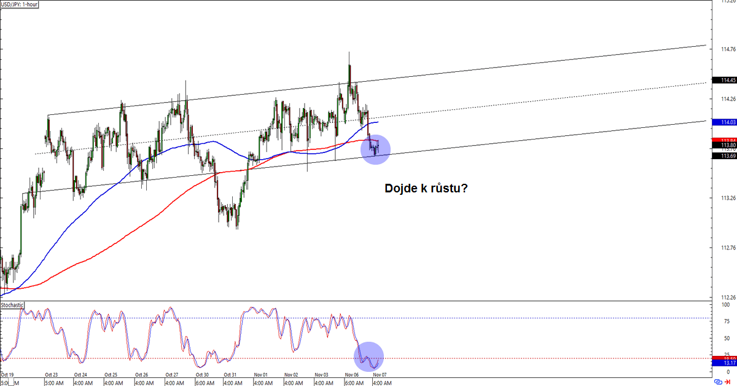Click the Nov 01 date label
The height and width of the screenshot is (386, 737).
[262, 374]
